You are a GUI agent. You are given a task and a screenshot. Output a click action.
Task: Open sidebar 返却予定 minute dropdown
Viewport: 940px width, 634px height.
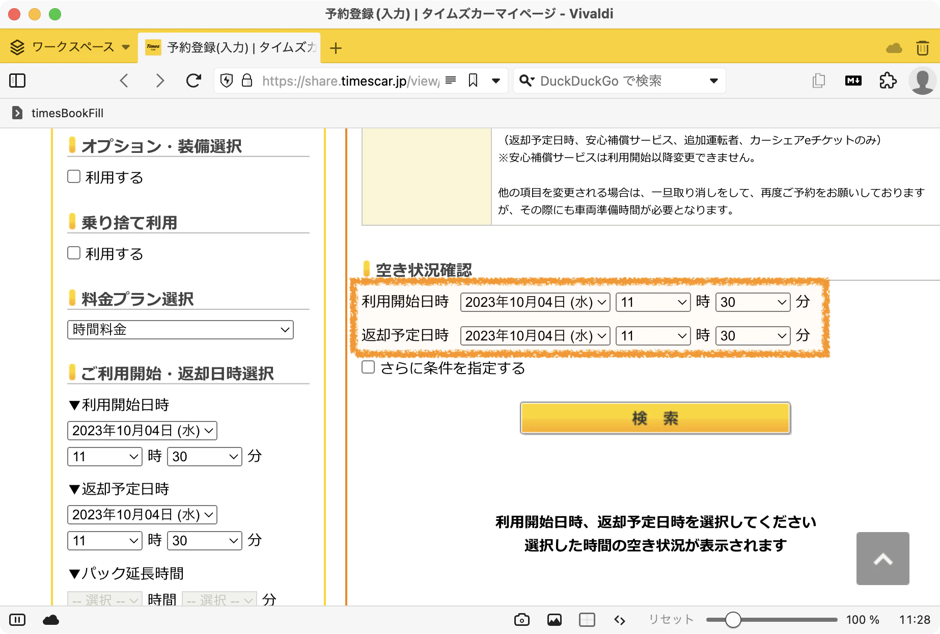click(x=204, y=541)
